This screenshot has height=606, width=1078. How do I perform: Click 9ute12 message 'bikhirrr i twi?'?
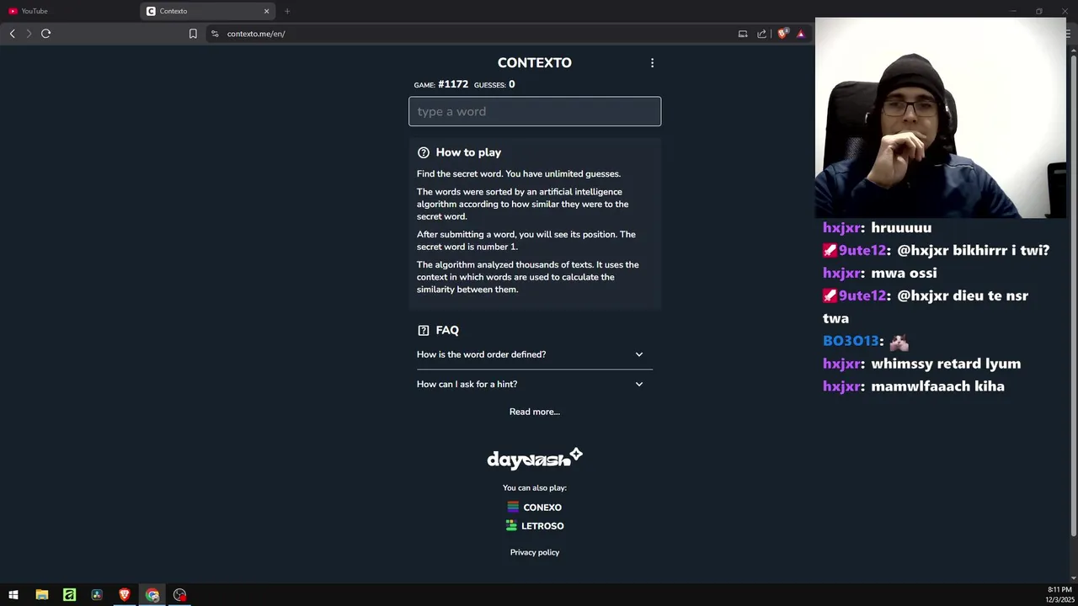coord(1001,251)
